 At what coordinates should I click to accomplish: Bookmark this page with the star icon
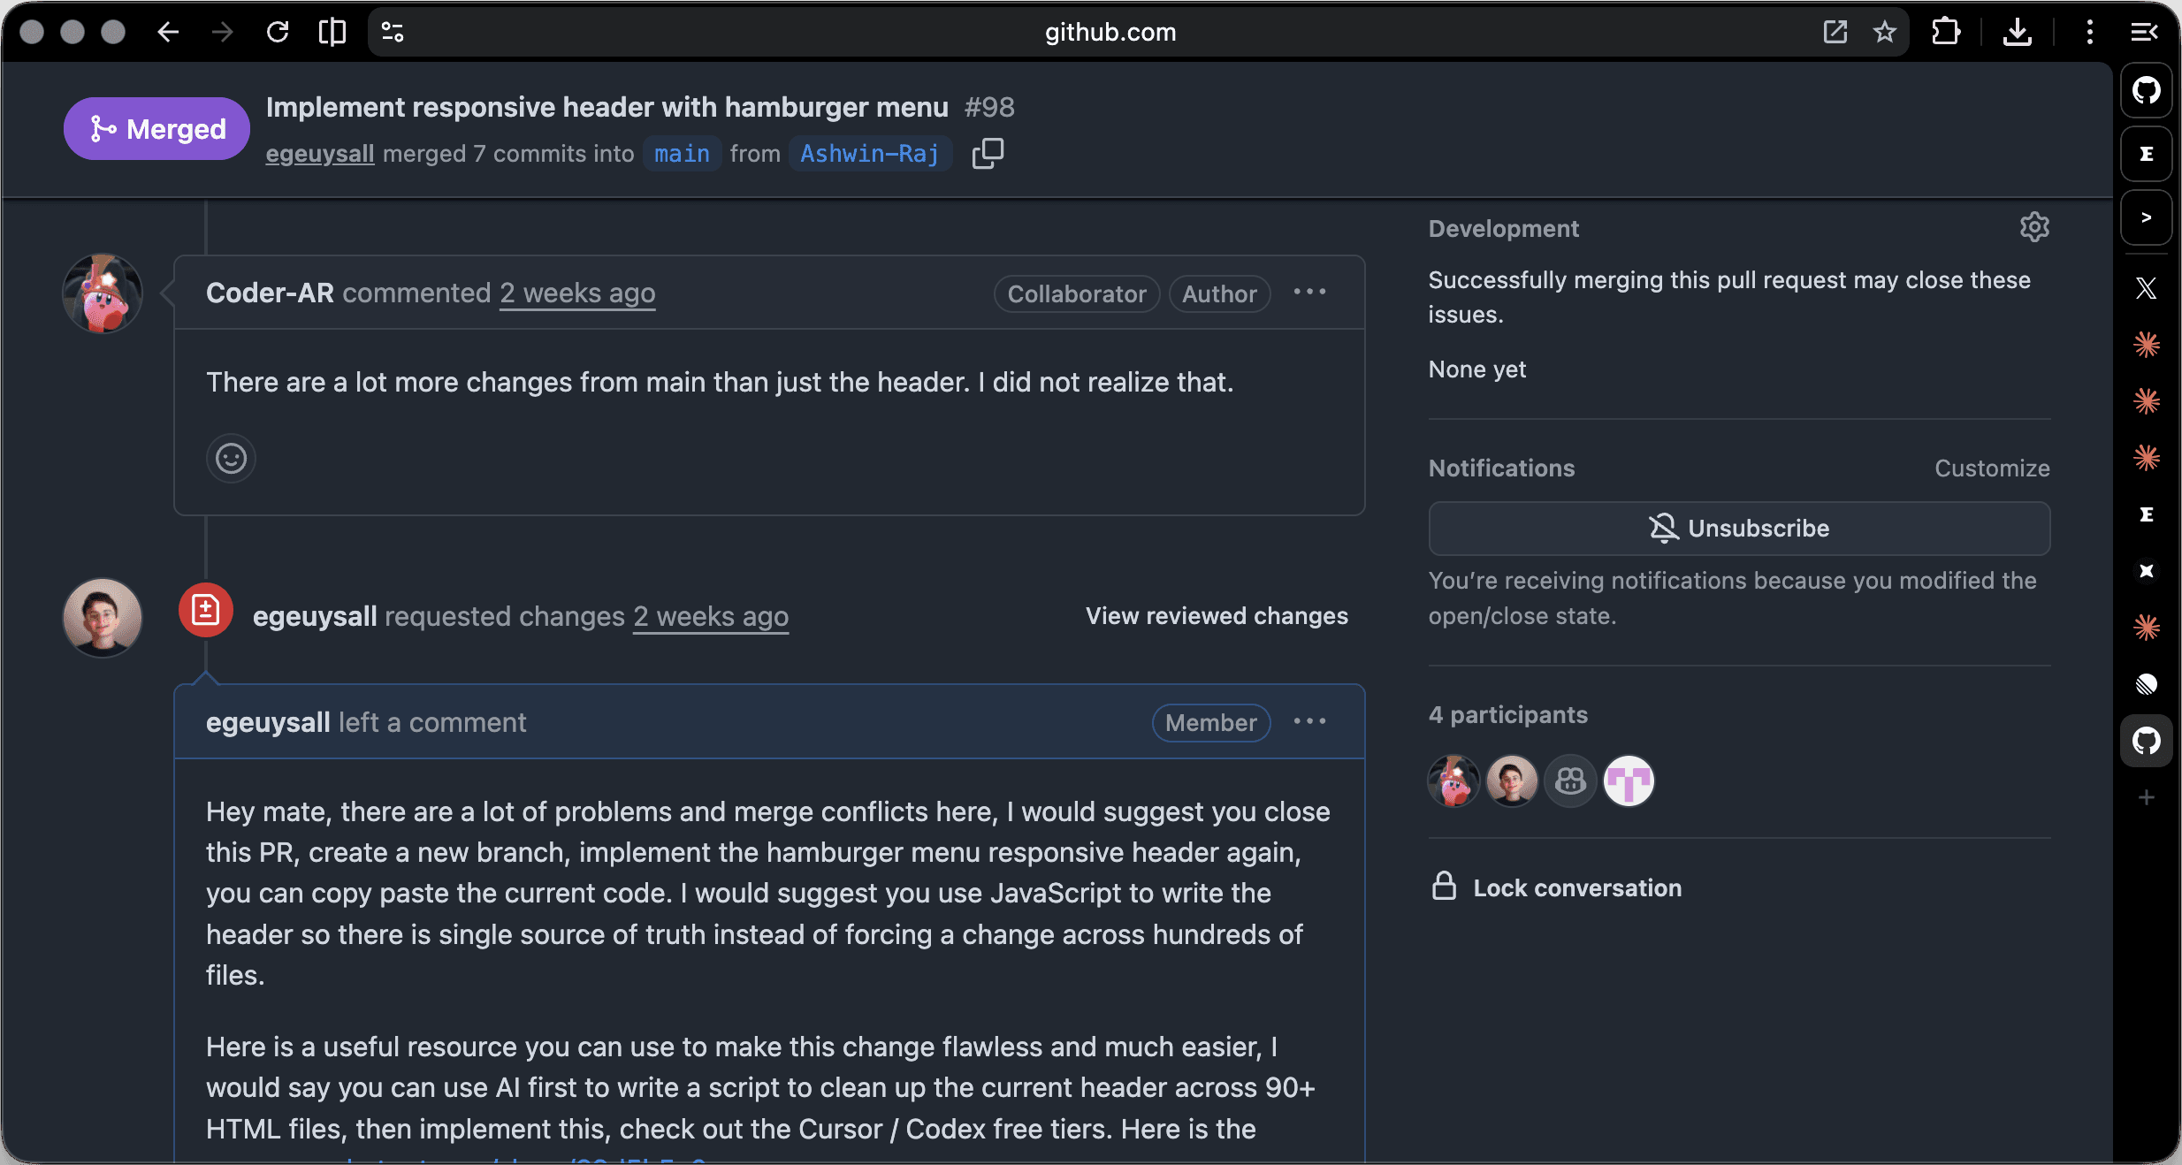(1885, 33)
